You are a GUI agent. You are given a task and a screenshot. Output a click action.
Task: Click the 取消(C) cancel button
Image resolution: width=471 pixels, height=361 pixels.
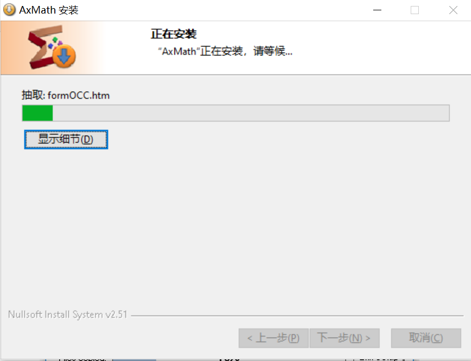pos(426,338)
